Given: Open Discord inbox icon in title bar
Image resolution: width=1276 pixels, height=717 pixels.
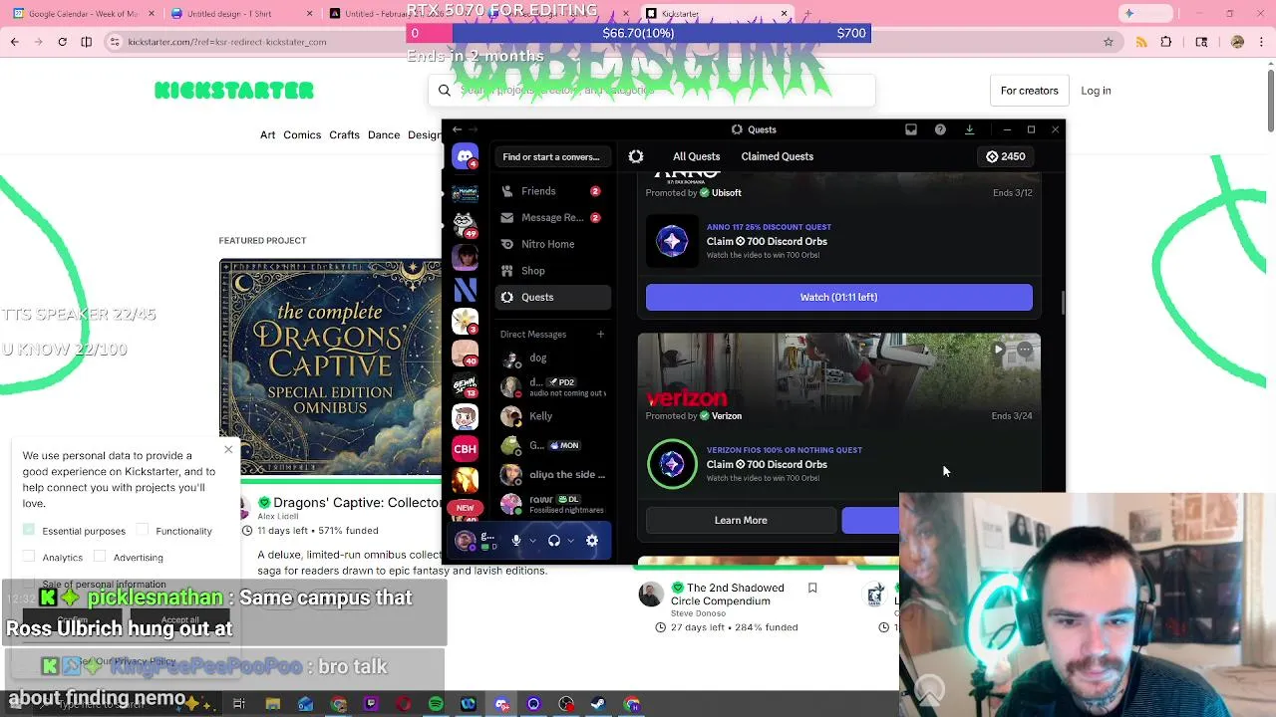Looking at the screenshot, I should (911, 129).
